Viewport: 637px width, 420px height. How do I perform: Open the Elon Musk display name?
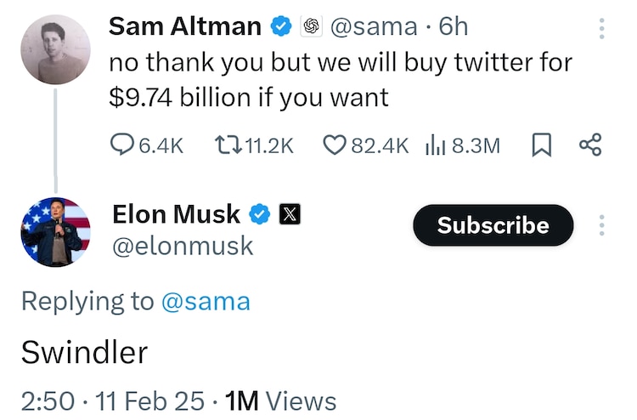click(176, 214)
